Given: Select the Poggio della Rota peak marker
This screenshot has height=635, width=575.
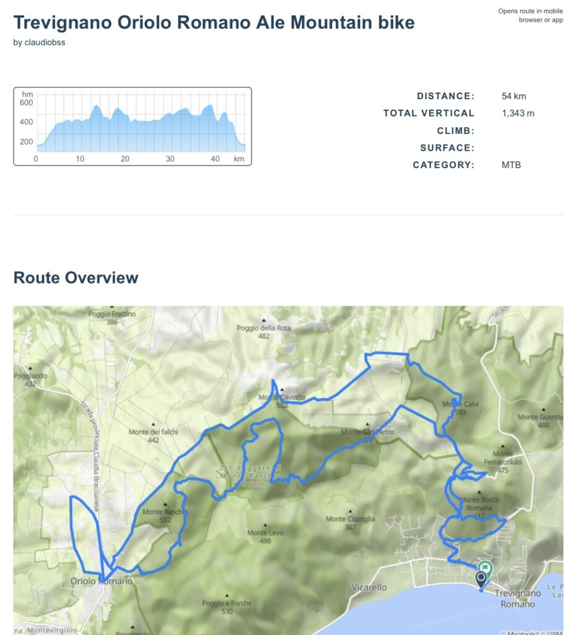Looking at the screenshot, I should 263,321.
